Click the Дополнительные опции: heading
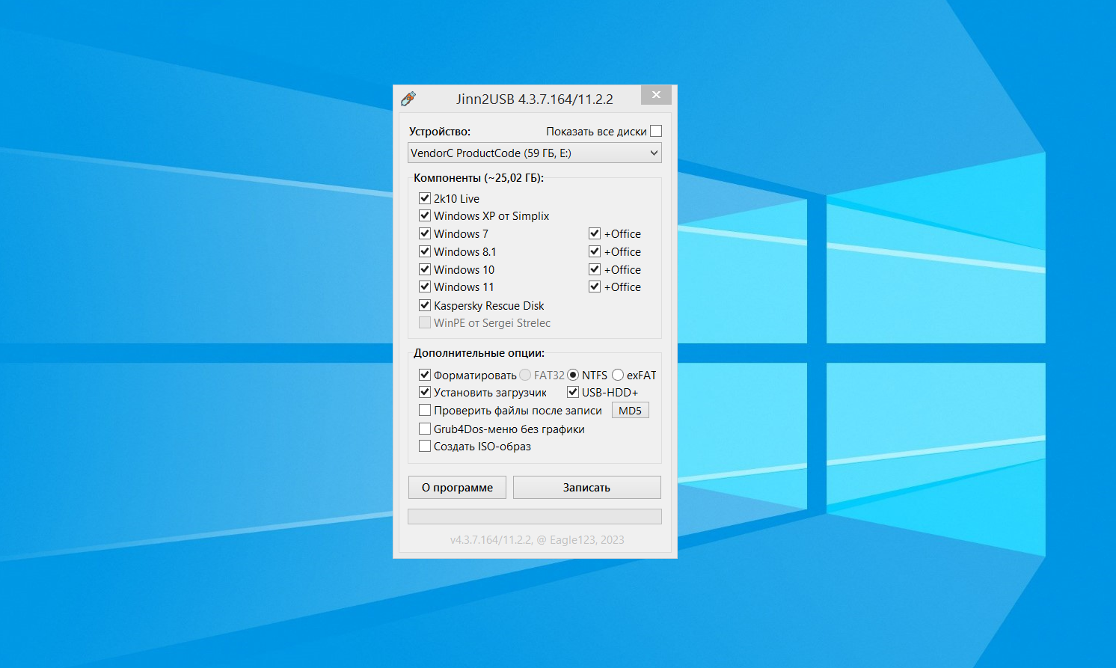This screenshot has width=1116, height=668. pos(479,353)
